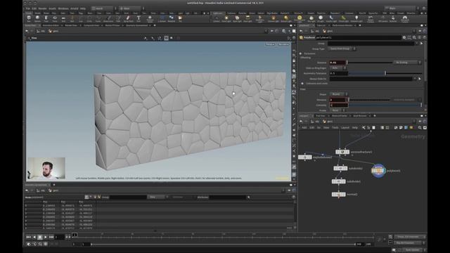Create a Portal Light from the shelf

pos(344,19)
